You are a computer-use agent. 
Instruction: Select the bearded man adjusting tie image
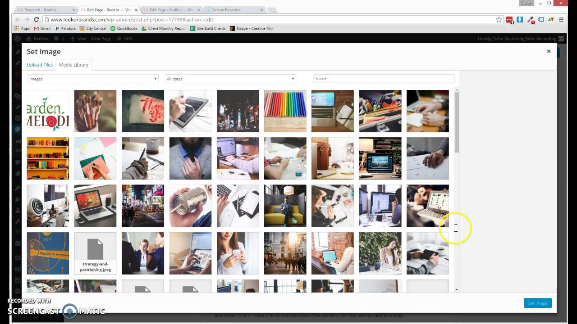(190, 158)
